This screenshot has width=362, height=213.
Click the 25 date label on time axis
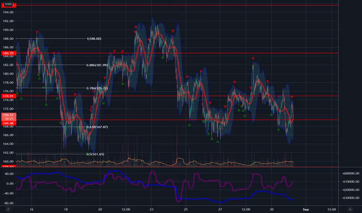pos(186,209)
